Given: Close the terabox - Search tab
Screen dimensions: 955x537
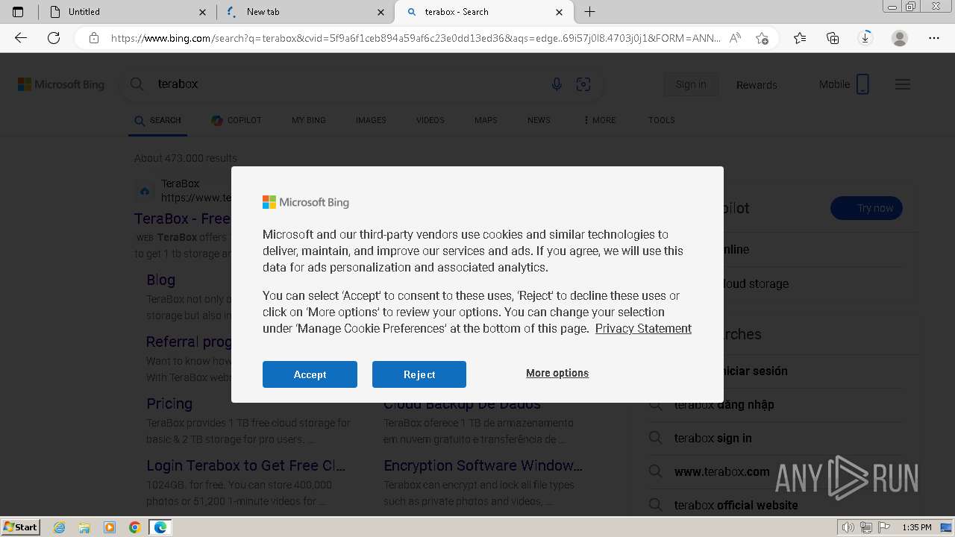Looking at the screenshot, I should click(560, 12).
